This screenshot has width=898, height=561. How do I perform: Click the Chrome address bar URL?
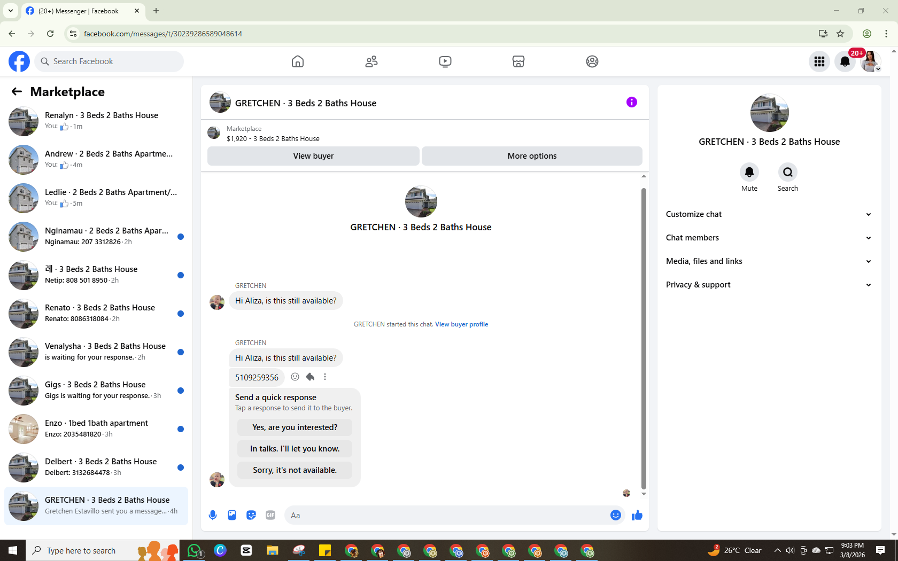point(163,34)
